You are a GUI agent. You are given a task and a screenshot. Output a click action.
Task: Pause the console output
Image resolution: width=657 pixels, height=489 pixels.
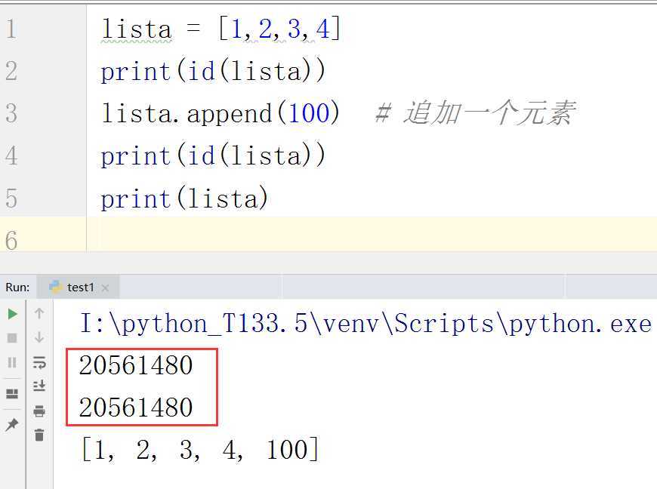[x=12, y=362]
